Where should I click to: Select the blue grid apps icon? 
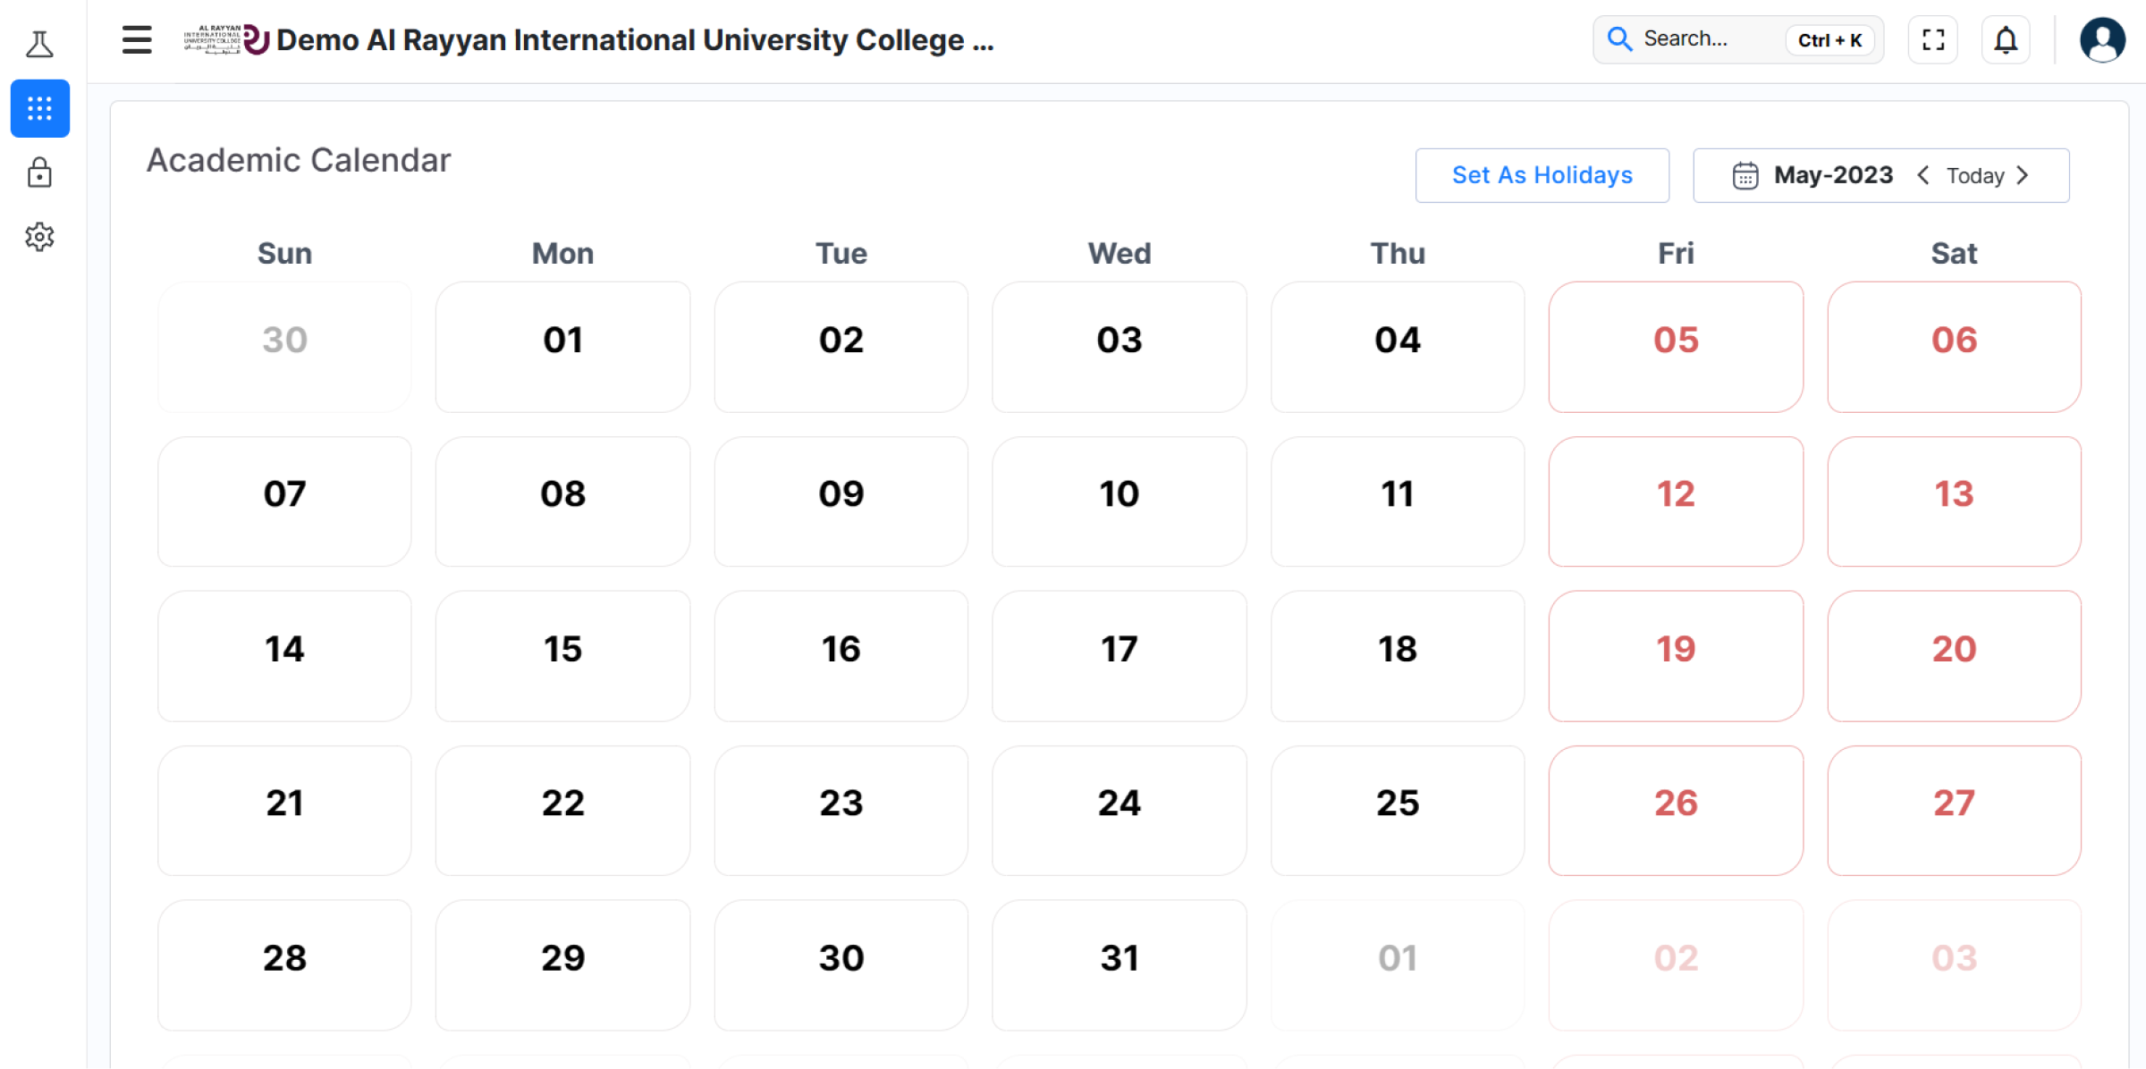click(x=39, y=108)
